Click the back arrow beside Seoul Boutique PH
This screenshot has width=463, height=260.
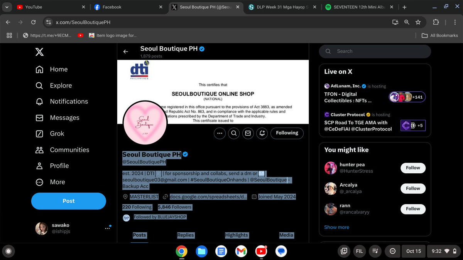pos(125,52)
